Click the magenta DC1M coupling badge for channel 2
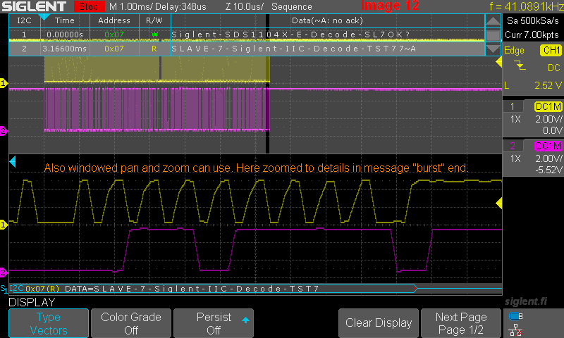 548,146
